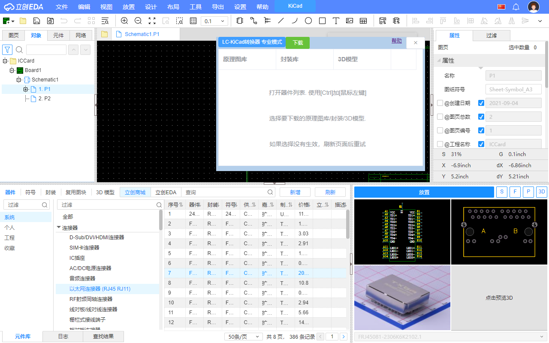
Task: Select the insert image tool icon
Action: [350, 21]
